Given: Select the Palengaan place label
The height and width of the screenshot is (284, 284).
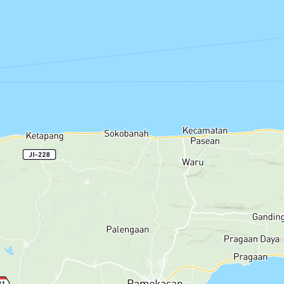Looking at the screenshot, I should coord(128,230).
